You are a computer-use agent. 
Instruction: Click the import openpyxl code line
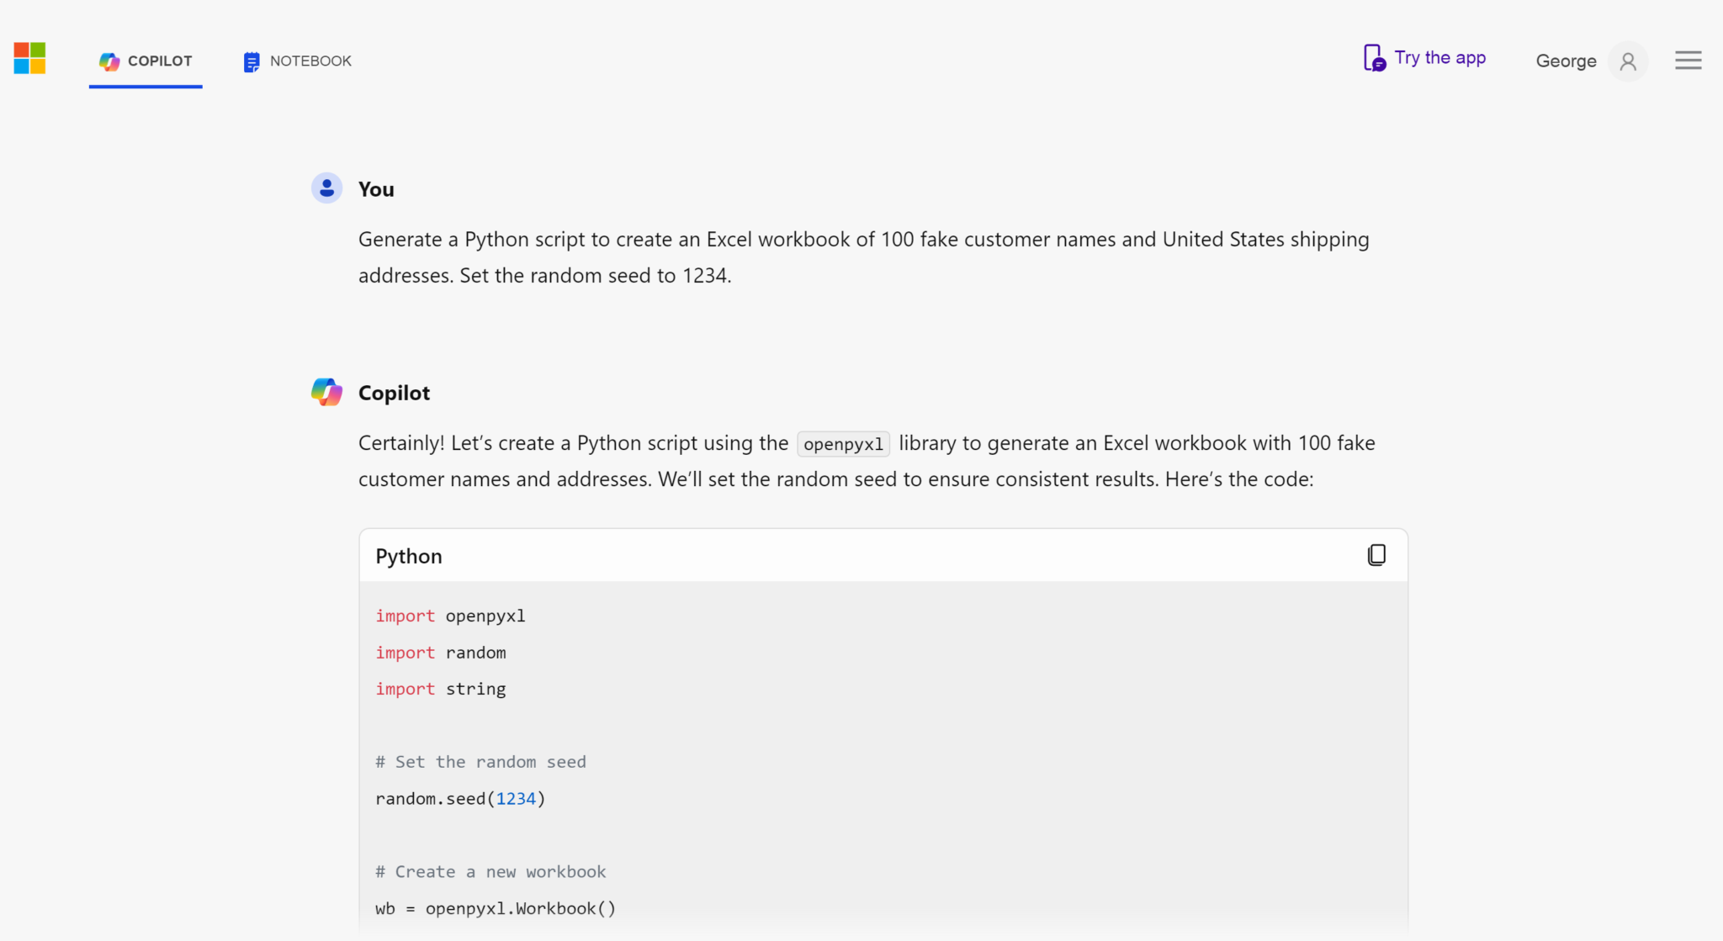[450, 616]
